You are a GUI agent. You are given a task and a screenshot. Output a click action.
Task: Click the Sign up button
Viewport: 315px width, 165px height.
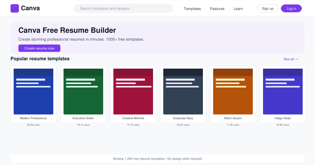point(268,8)
